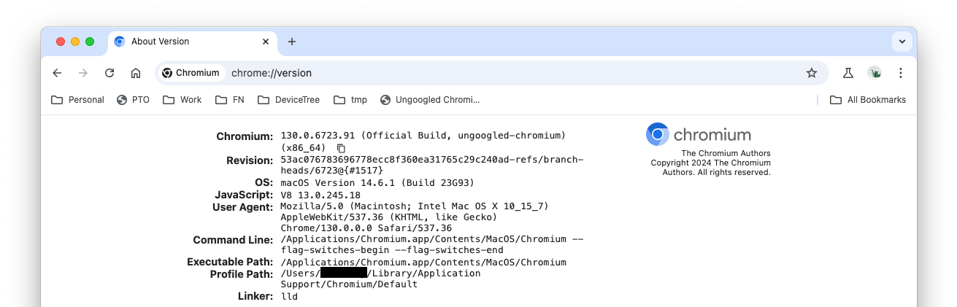Click the Chromium site info chip
Image resolution: width=957 pixels, height=307 pixels.
(191, 73)
